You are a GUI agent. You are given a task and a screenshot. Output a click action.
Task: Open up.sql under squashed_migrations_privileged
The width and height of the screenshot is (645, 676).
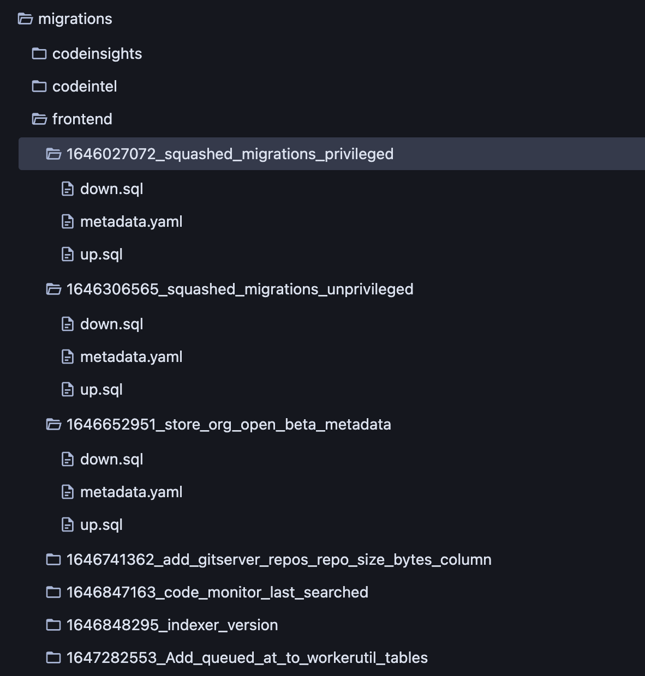101,254
